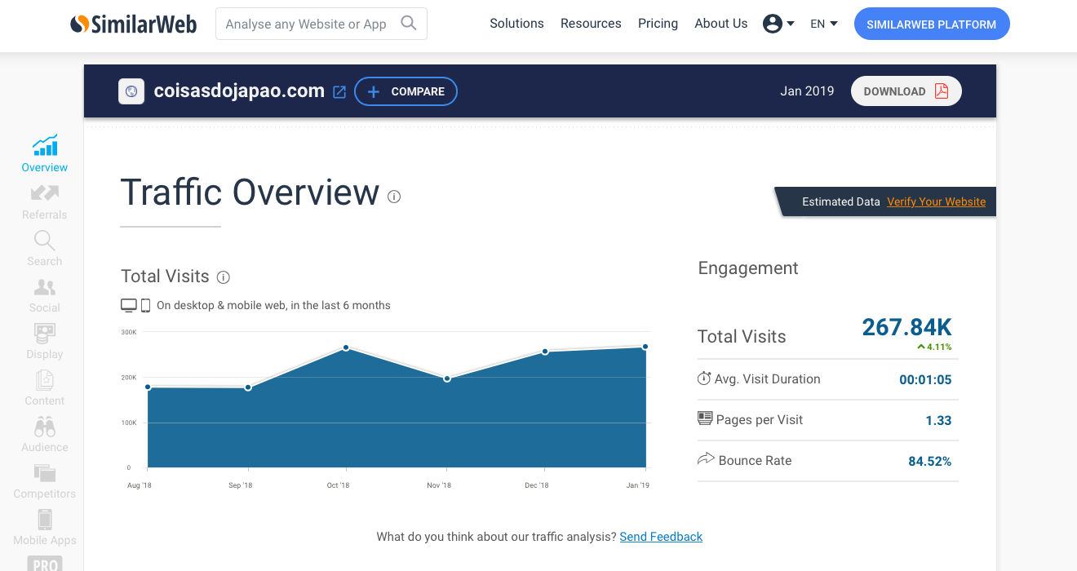Click the mobile phone icon above chart
This screenshot has height=571, width=1077.
[x=146, y=305]
